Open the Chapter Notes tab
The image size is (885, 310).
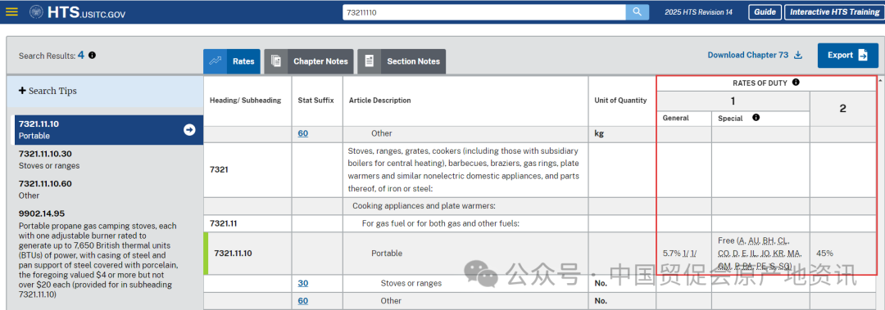309,61
